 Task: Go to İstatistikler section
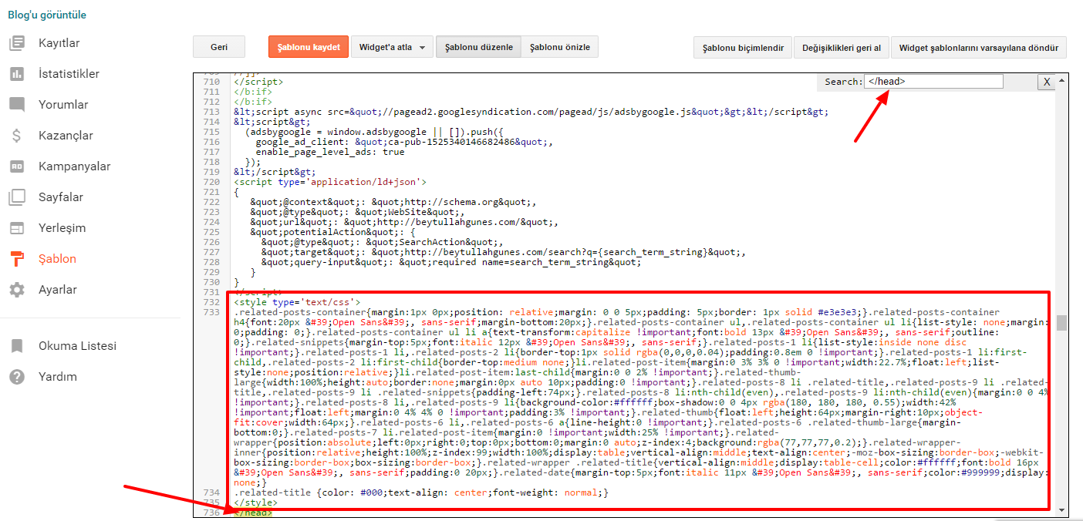[69, 74]
